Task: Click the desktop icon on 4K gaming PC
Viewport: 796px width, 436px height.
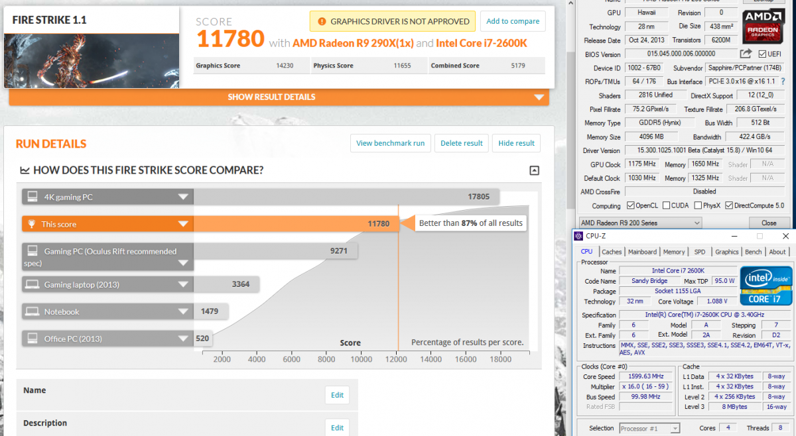Action: tap(31, 197)
